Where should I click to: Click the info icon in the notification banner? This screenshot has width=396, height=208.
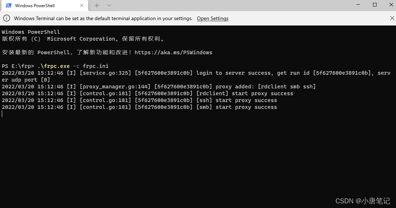(x=7, y=18)
